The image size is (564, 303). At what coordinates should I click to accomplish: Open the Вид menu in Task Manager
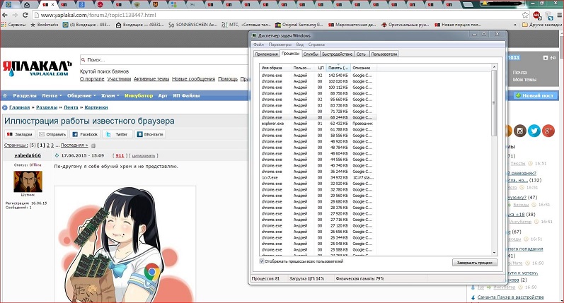(x=300, y=44)
